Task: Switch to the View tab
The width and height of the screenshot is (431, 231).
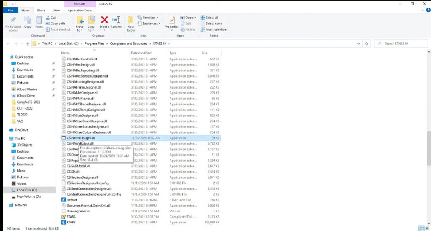Action: pos(56,10)
